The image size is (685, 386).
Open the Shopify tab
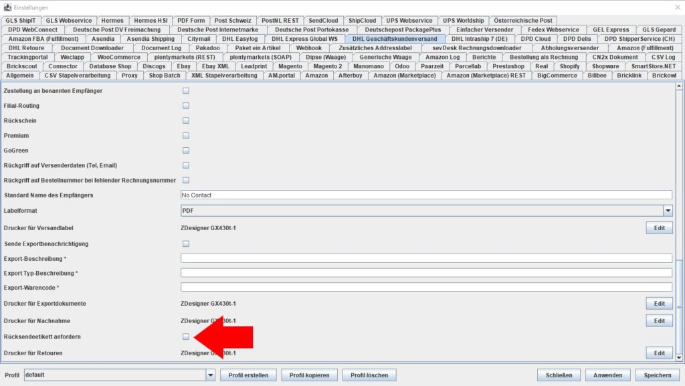pos(570,66)
